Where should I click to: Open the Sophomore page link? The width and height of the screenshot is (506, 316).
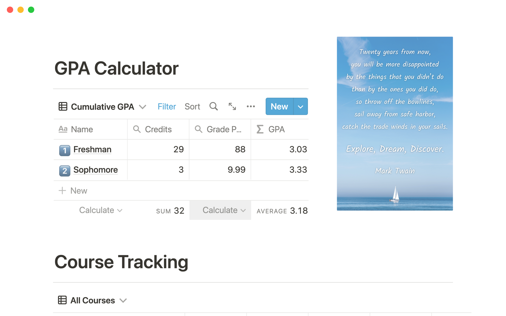pos(95,170)
